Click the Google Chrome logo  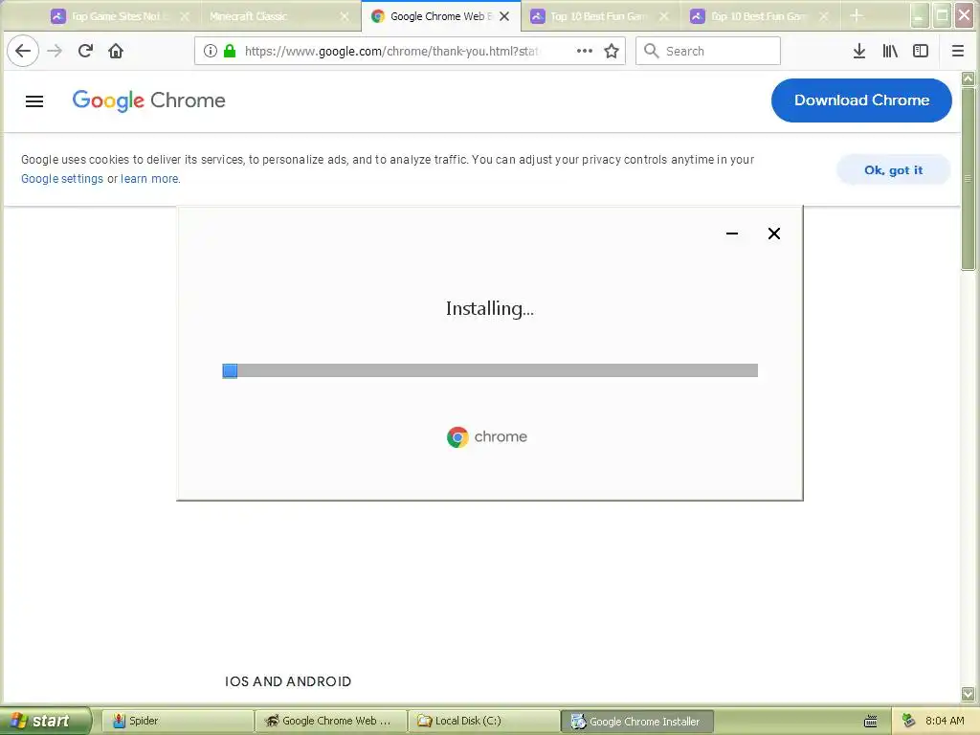pos(148,100)
